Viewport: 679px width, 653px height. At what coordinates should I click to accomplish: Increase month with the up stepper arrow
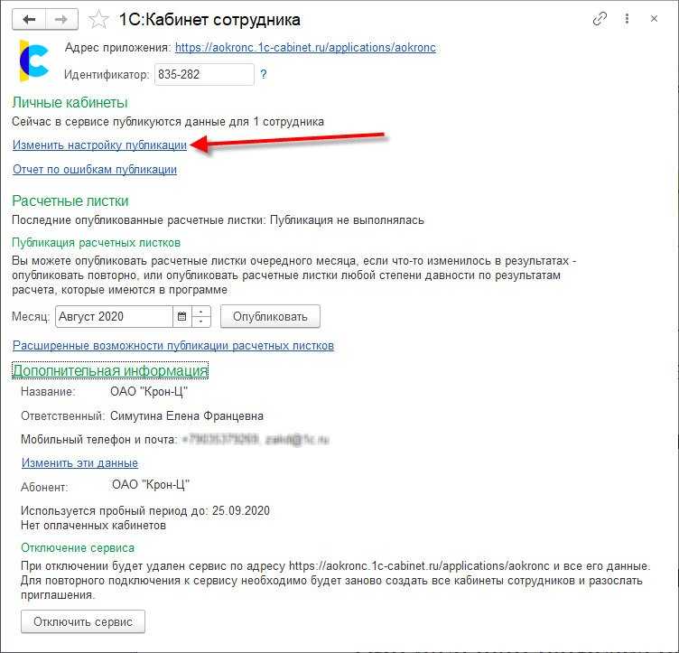tap(200, 312)
